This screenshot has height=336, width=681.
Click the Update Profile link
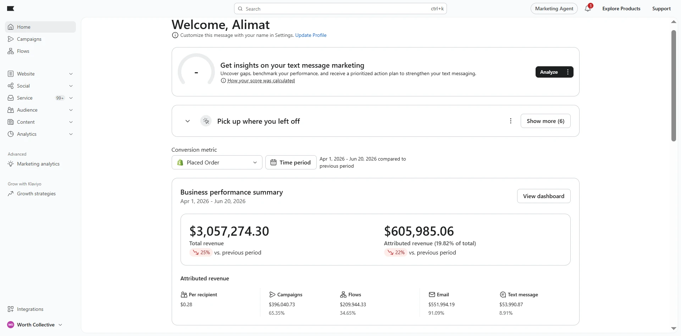(311, 35)
